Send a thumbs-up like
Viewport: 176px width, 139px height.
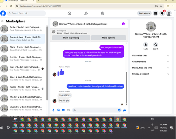point(125,110)
